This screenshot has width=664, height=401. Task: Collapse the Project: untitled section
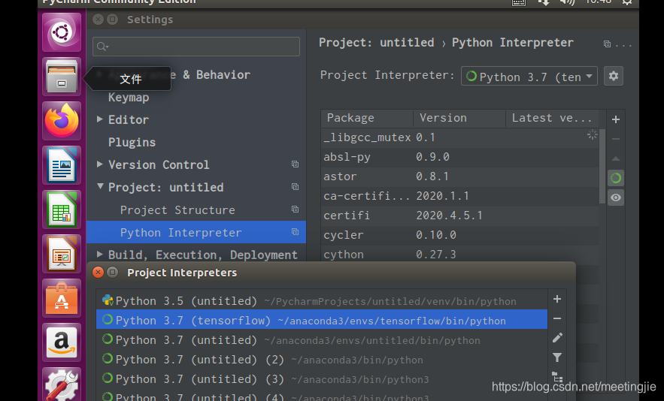point(100,186)
